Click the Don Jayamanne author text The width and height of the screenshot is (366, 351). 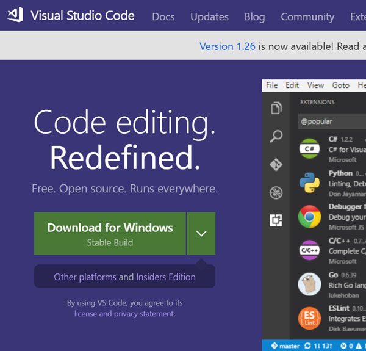tap(347, 194)
